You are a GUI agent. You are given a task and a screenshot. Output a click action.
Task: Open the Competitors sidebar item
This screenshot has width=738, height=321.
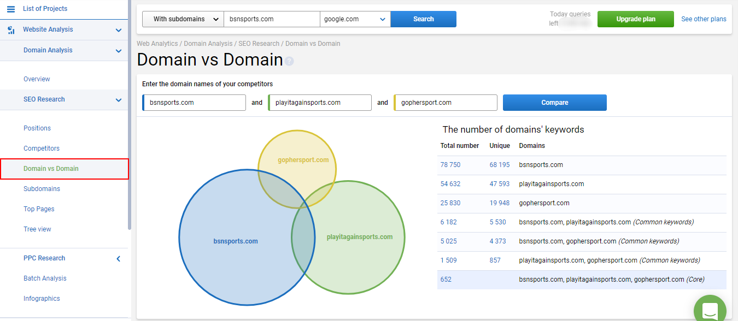coord(42,148)
